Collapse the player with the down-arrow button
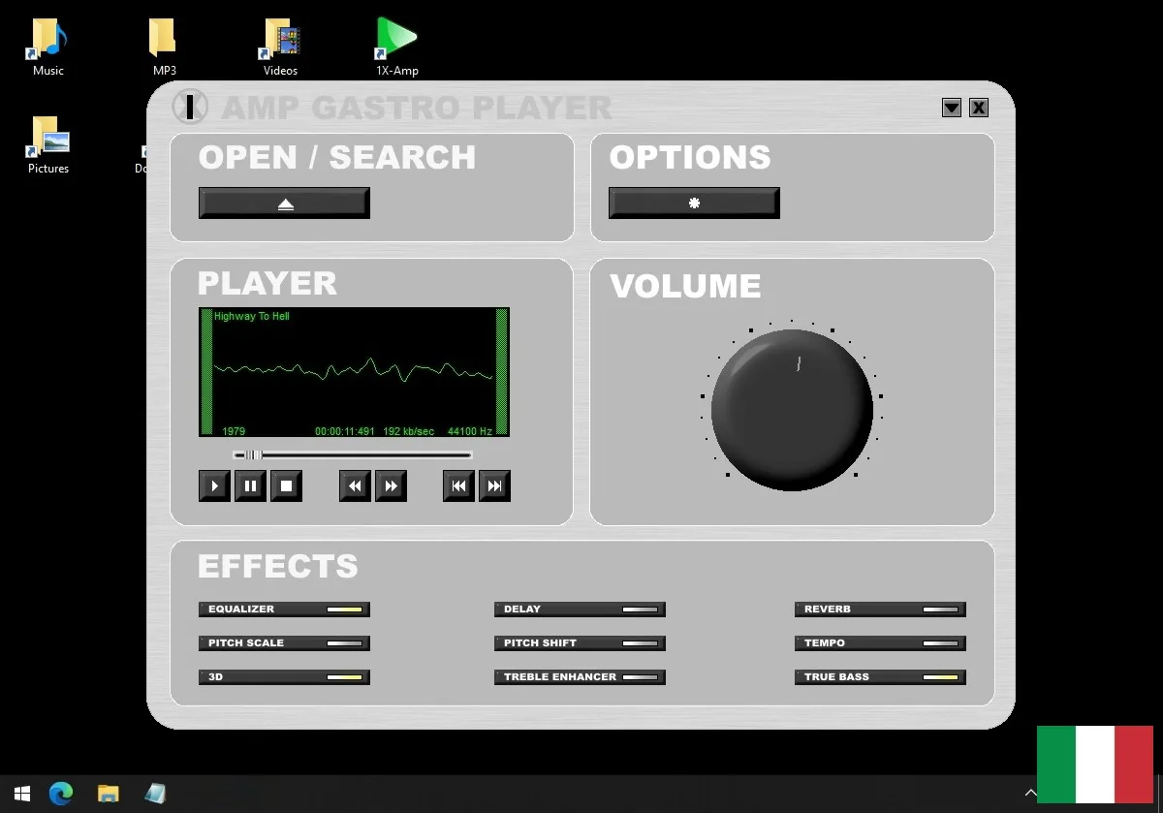 (x=951, y=108)
